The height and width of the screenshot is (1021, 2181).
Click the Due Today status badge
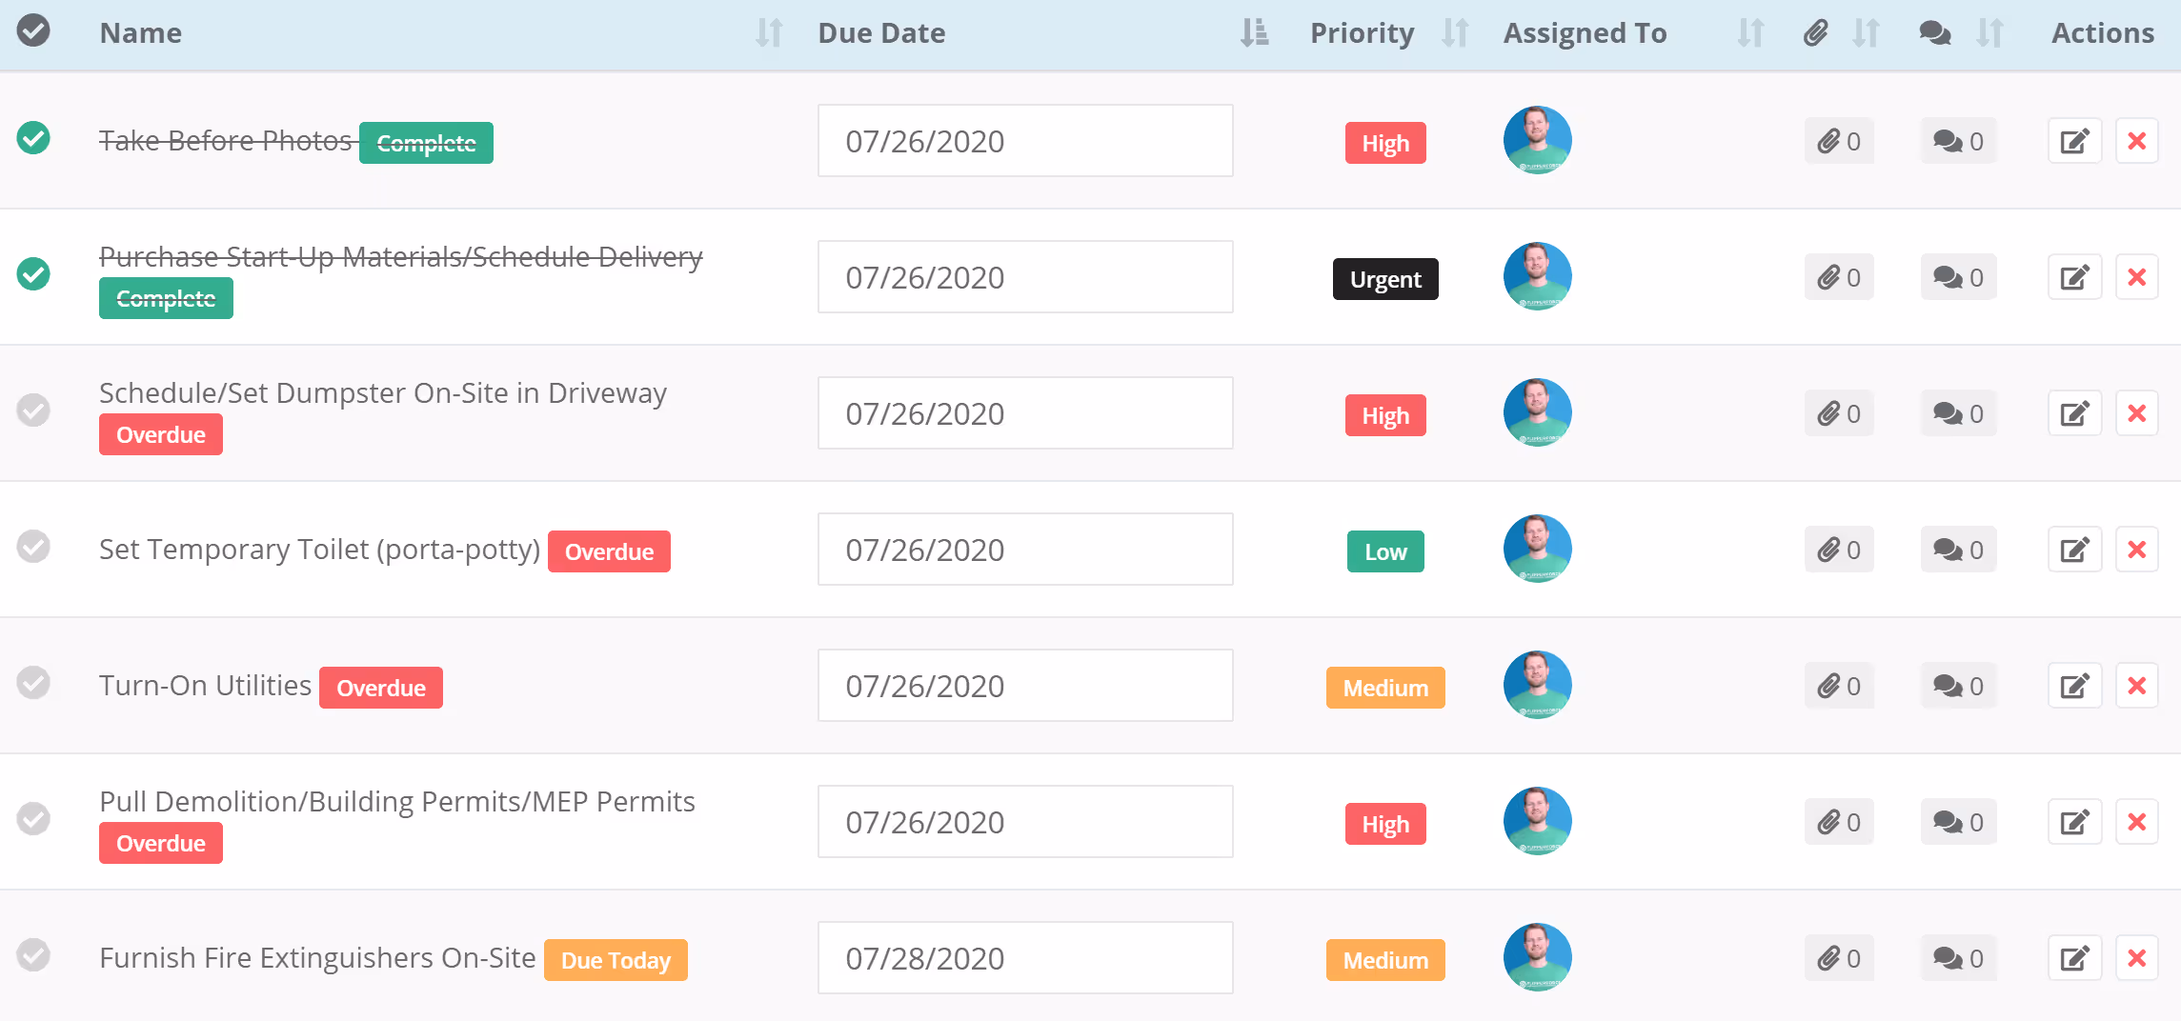(x=616, y=960)
